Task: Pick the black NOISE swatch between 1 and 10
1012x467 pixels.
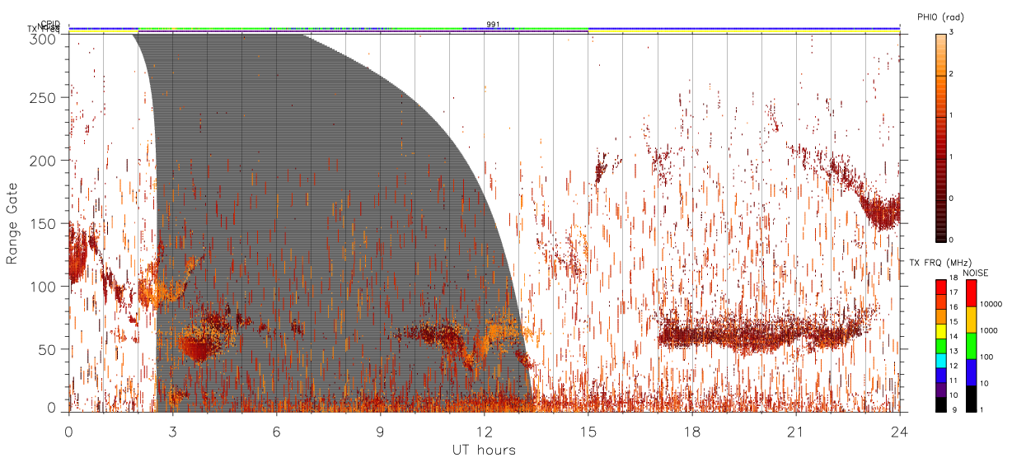Action: 971,399
